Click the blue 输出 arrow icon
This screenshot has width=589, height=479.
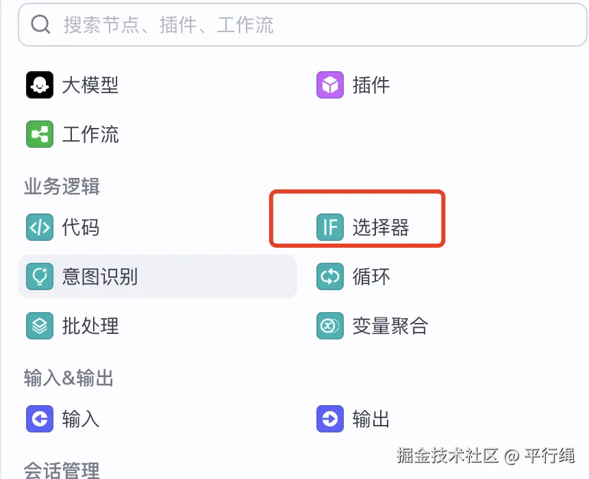pos(329,418)
